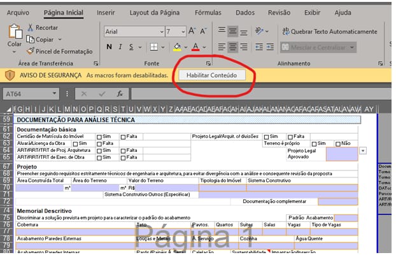Center-align text horizontally
Image resolution: width=396 pixels, height=255 pixels.
(x=232, y=46)
